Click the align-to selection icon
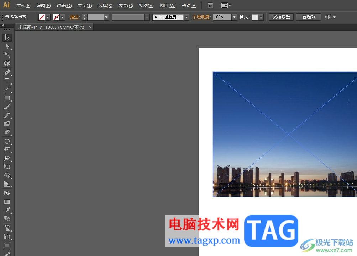The width and height of the screenshot is (357, 256). click(x=327, y=17)
